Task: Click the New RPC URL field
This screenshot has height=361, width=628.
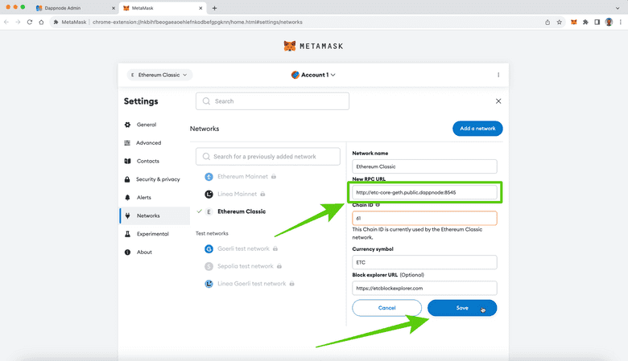Action: click(424, 193)
